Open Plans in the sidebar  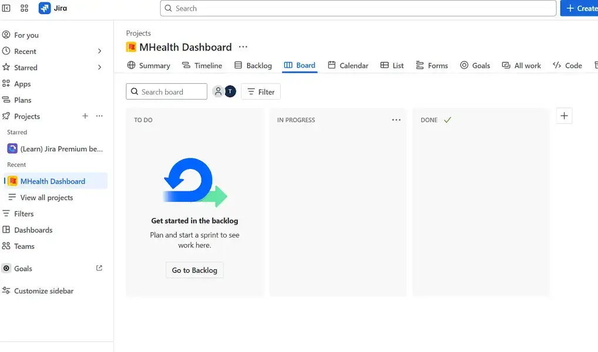click(22, 100)
